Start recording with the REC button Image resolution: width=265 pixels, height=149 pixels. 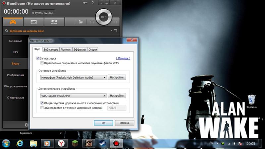104,17
